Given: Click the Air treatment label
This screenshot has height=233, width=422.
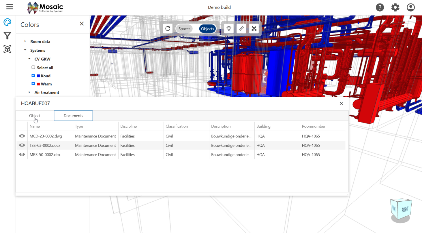Looking at the screenshot, I should pyautogui.click(x=47, y=92).
